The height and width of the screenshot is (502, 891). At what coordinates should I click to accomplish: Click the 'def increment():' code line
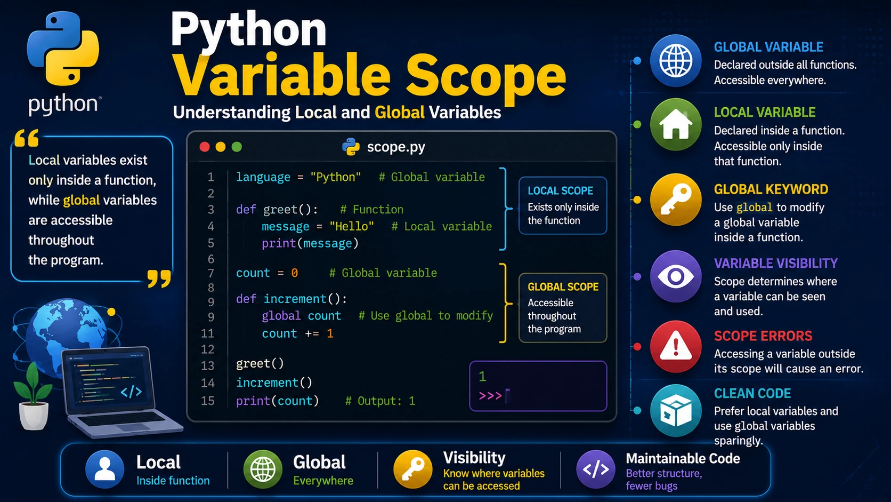click(x=291, y=299)
